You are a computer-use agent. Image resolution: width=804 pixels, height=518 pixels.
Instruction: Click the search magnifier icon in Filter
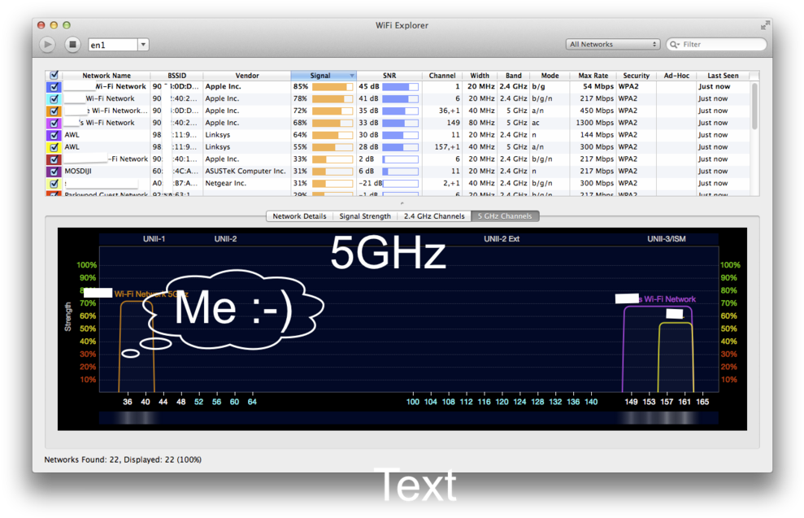point(675,45)
